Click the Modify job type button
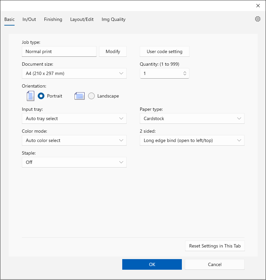Viewport: 266px width, 280px height. coord(113,51)
